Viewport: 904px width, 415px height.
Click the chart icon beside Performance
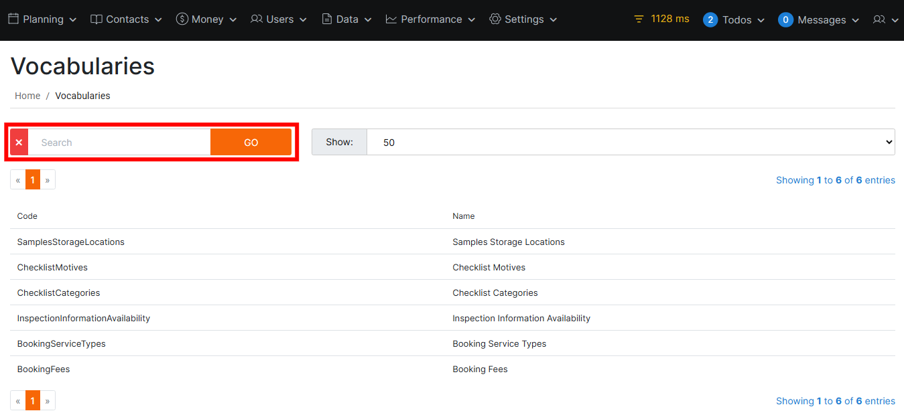pyautogui.click(x=391, y=19)
